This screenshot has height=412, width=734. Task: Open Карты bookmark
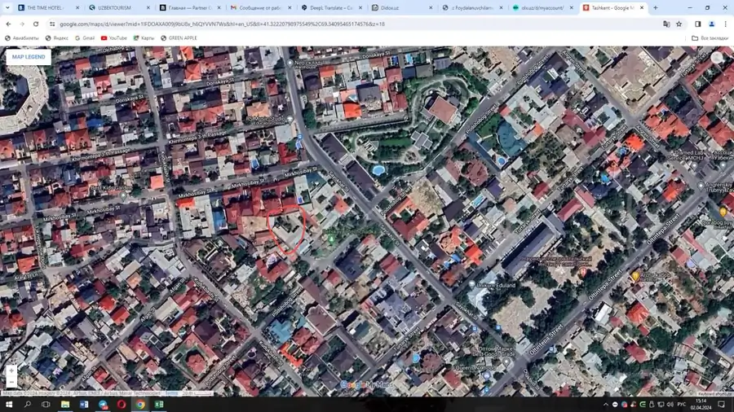click(x=144, y=38)
